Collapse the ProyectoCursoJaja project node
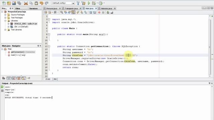This screenshot has height=120, width=214. point(2,12)
